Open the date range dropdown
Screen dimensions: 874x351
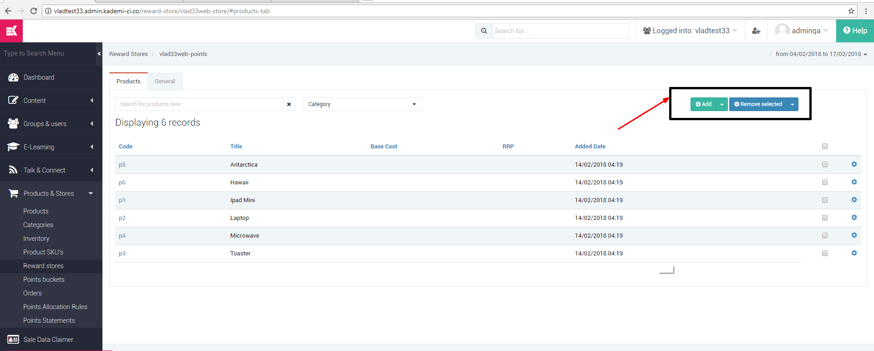point(821,54)
